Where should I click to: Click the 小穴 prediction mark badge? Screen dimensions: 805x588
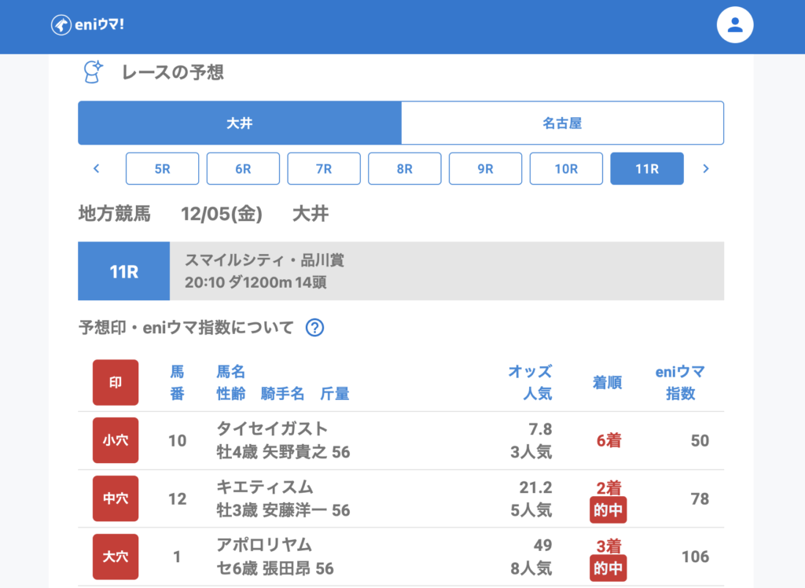[x=116, y=440]
